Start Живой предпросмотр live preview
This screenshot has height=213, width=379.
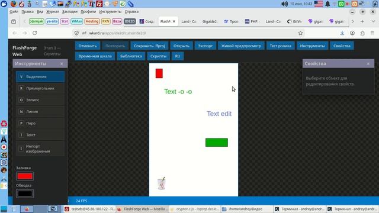click(241, 46)
